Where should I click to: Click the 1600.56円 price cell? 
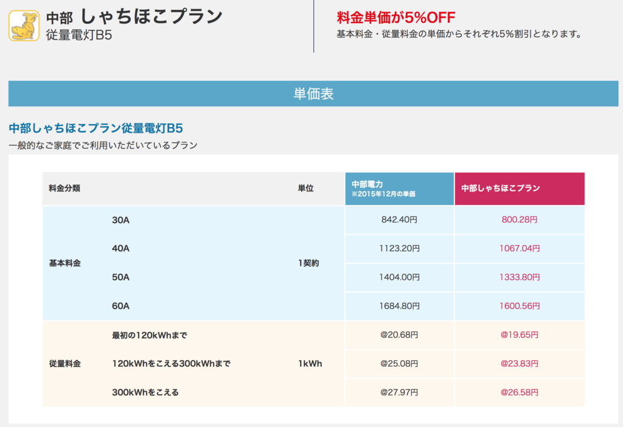pyautogui.click(x=520, y=306)
